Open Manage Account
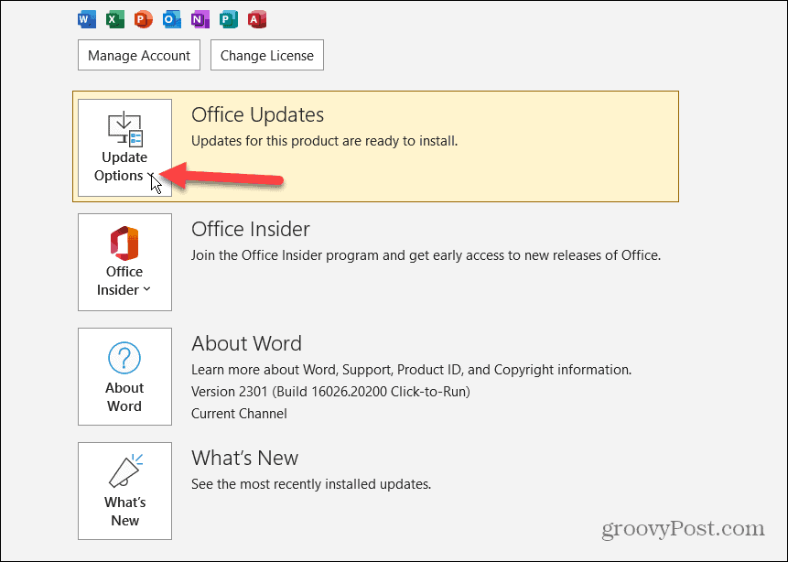Image resolution: width=788 pixels, height=562 pixels. (x=139, y=55)
